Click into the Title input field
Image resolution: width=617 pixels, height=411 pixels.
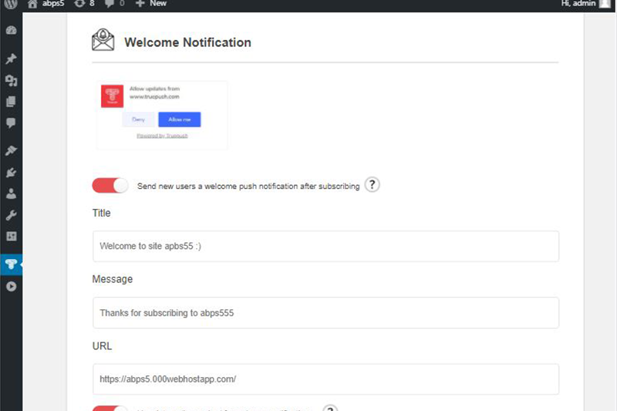click(x=325, y=246)
